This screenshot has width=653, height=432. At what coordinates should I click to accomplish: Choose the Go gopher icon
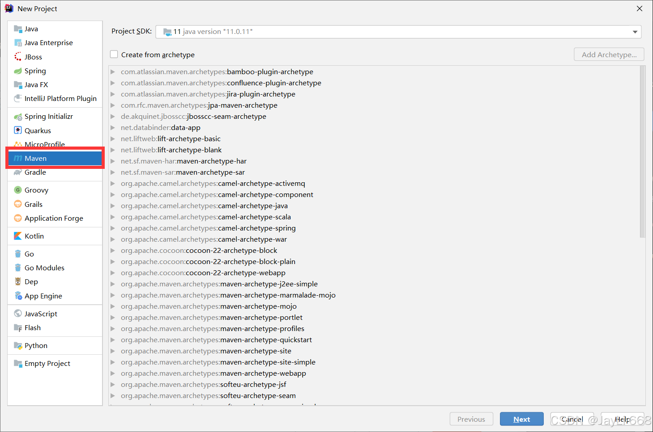tap(18, 254)
